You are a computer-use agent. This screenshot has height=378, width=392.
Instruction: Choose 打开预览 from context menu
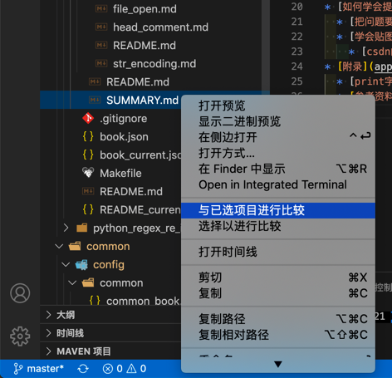(278, 106)
